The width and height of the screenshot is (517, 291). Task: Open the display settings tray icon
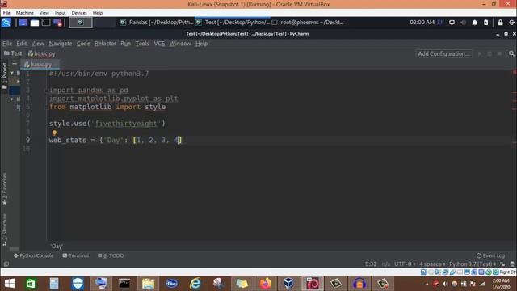(x=452, y=23)
